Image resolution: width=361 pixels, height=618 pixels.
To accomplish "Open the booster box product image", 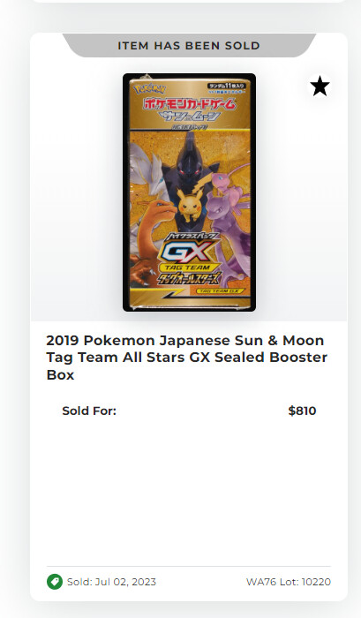I will point(189,192).
